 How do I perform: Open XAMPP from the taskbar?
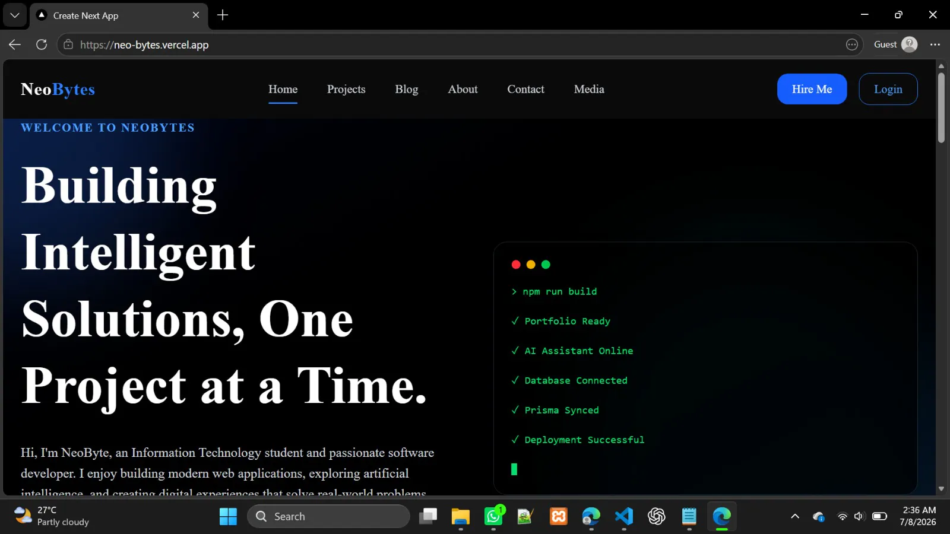point(559,516)
